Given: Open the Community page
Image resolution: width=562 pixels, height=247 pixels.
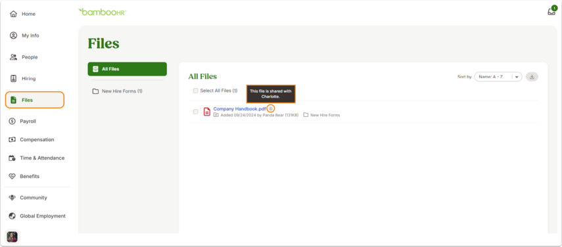Looking at the screenshot, I should click(28, 198).
